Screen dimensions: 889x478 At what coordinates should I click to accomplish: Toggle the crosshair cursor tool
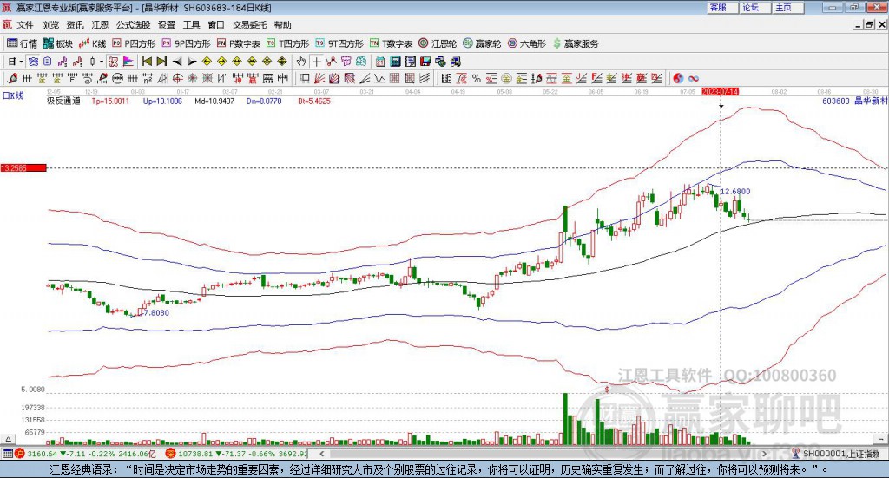(x=316, y=62)
